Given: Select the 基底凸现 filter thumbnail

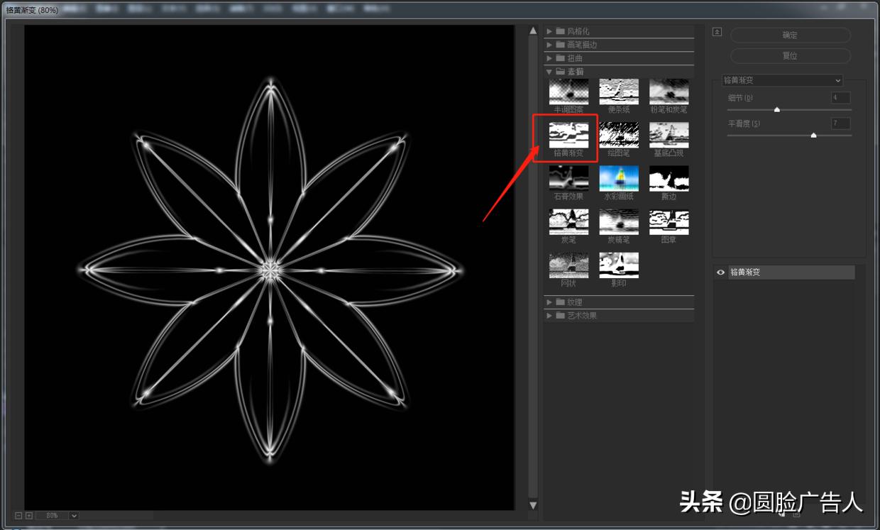Looking at the screenshot, I should pyautogui.click(x=669, y=135).
